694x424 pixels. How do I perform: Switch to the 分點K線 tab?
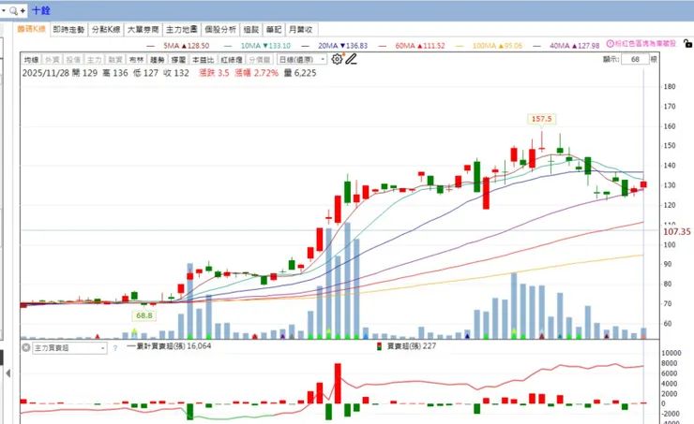click(x=106, y=30)
